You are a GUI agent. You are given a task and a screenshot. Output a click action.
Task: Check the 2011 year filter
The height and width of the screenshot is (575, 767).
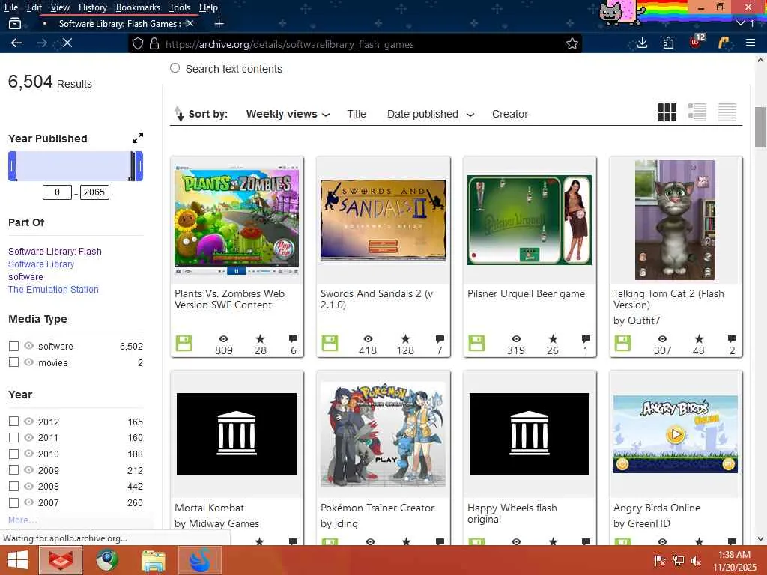click(x=13, y=437)
